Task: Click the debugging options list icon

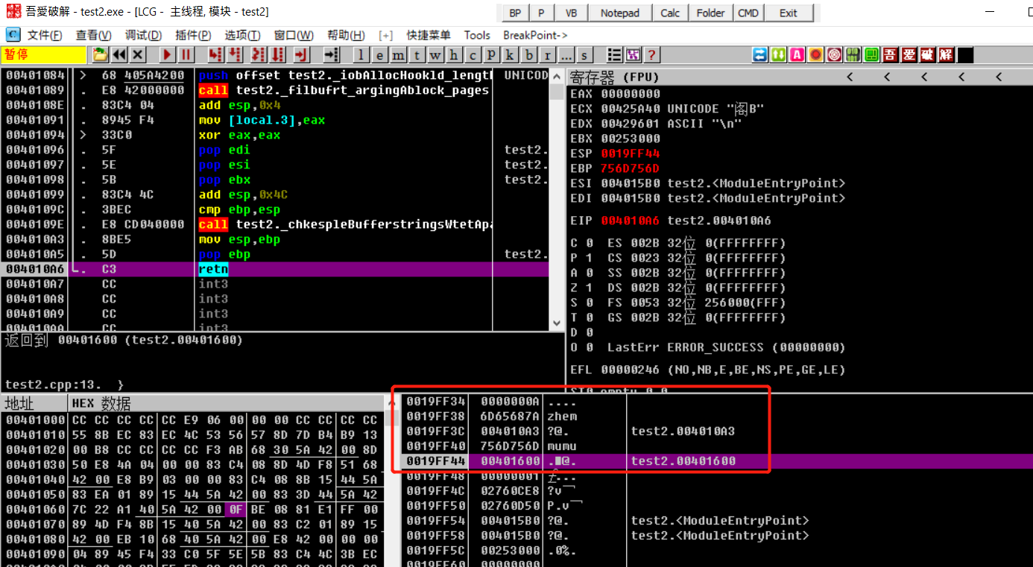Action: [614, 55]
